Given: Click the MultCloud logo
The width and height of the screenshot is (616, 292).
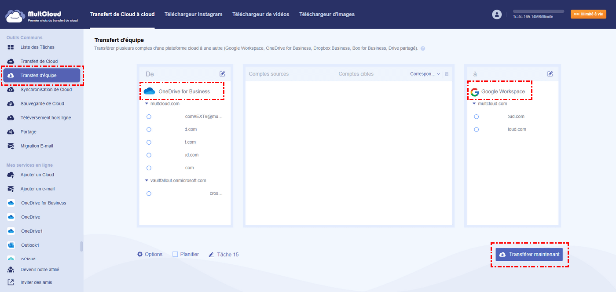Looking at the screenshot, I should [x=42, y=16].
